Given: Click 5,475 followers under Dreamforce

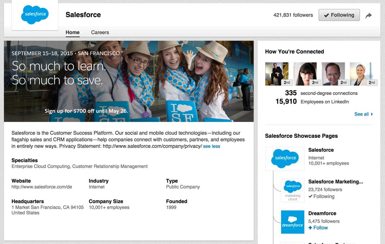Looking at the screenshot, I should click(324, 221).
